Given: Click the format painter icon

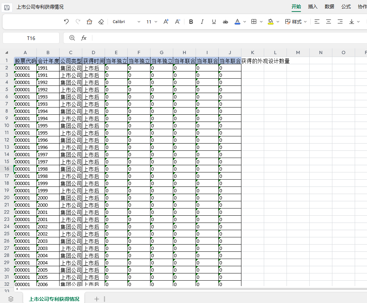Looking at the screenshot, I should [89, 22].
